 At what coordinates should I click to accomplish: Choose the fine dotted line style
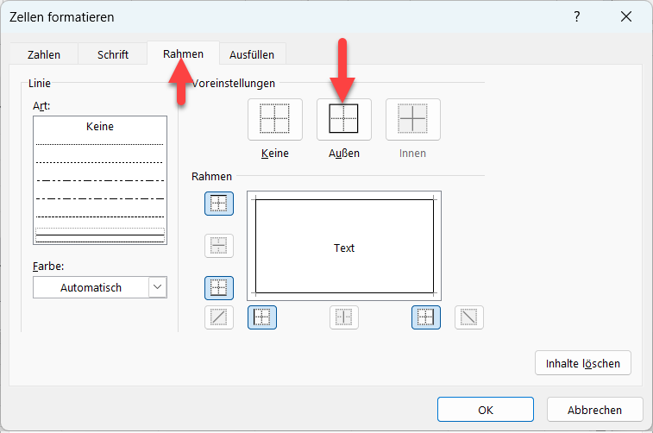(100, 144)
